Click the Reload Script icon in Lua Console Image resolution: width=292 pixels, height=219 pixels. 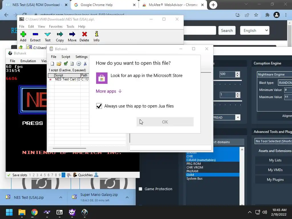[72, 64]
